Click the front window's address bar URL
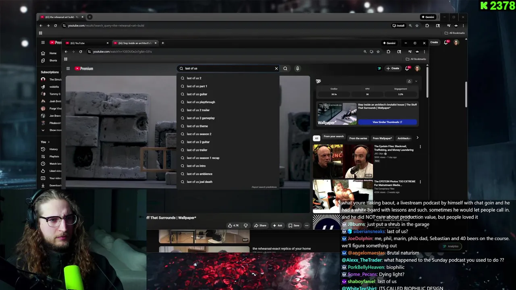 pos(122,52)
